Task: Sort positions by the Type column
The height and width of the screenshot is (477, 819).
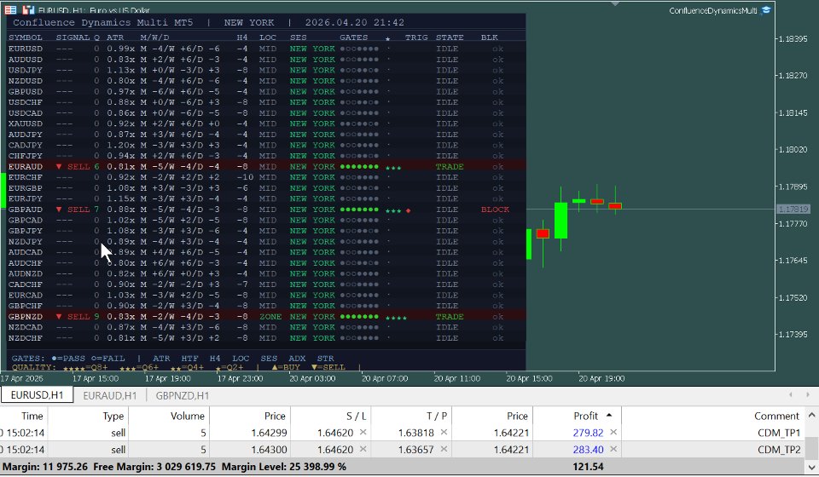Action: 88,416
